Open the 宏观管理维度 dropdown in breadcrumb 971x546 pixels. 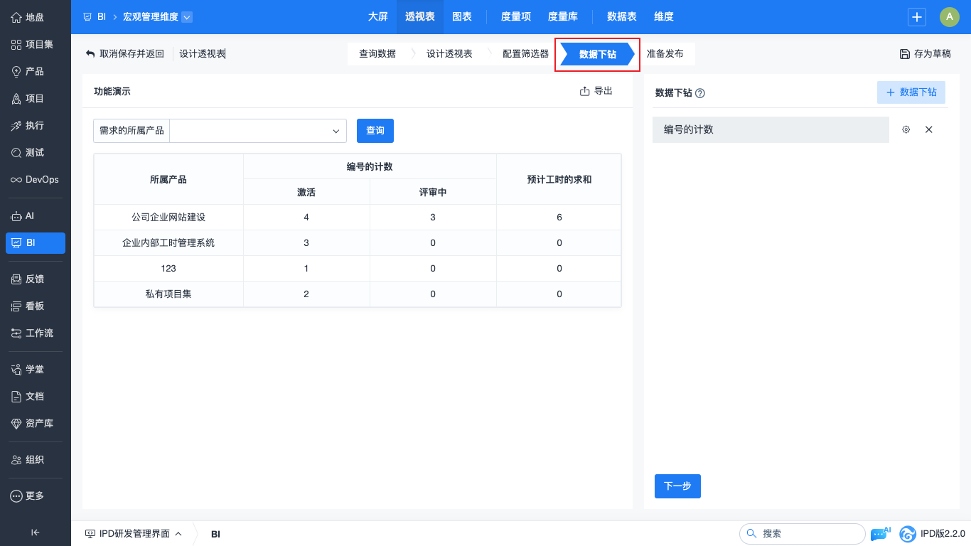pos(187,17)
